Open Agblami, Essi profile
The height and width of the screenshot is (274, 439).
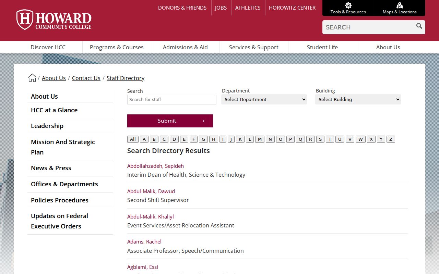(x=143, y=267)
